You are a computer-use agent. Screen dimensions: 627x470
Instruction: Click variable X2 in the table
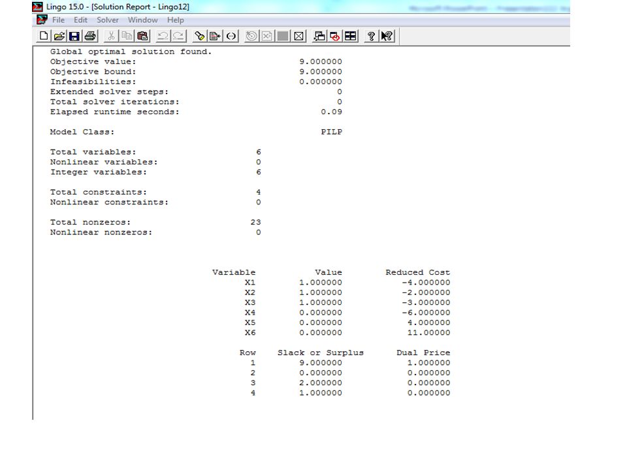click(250, 292)
